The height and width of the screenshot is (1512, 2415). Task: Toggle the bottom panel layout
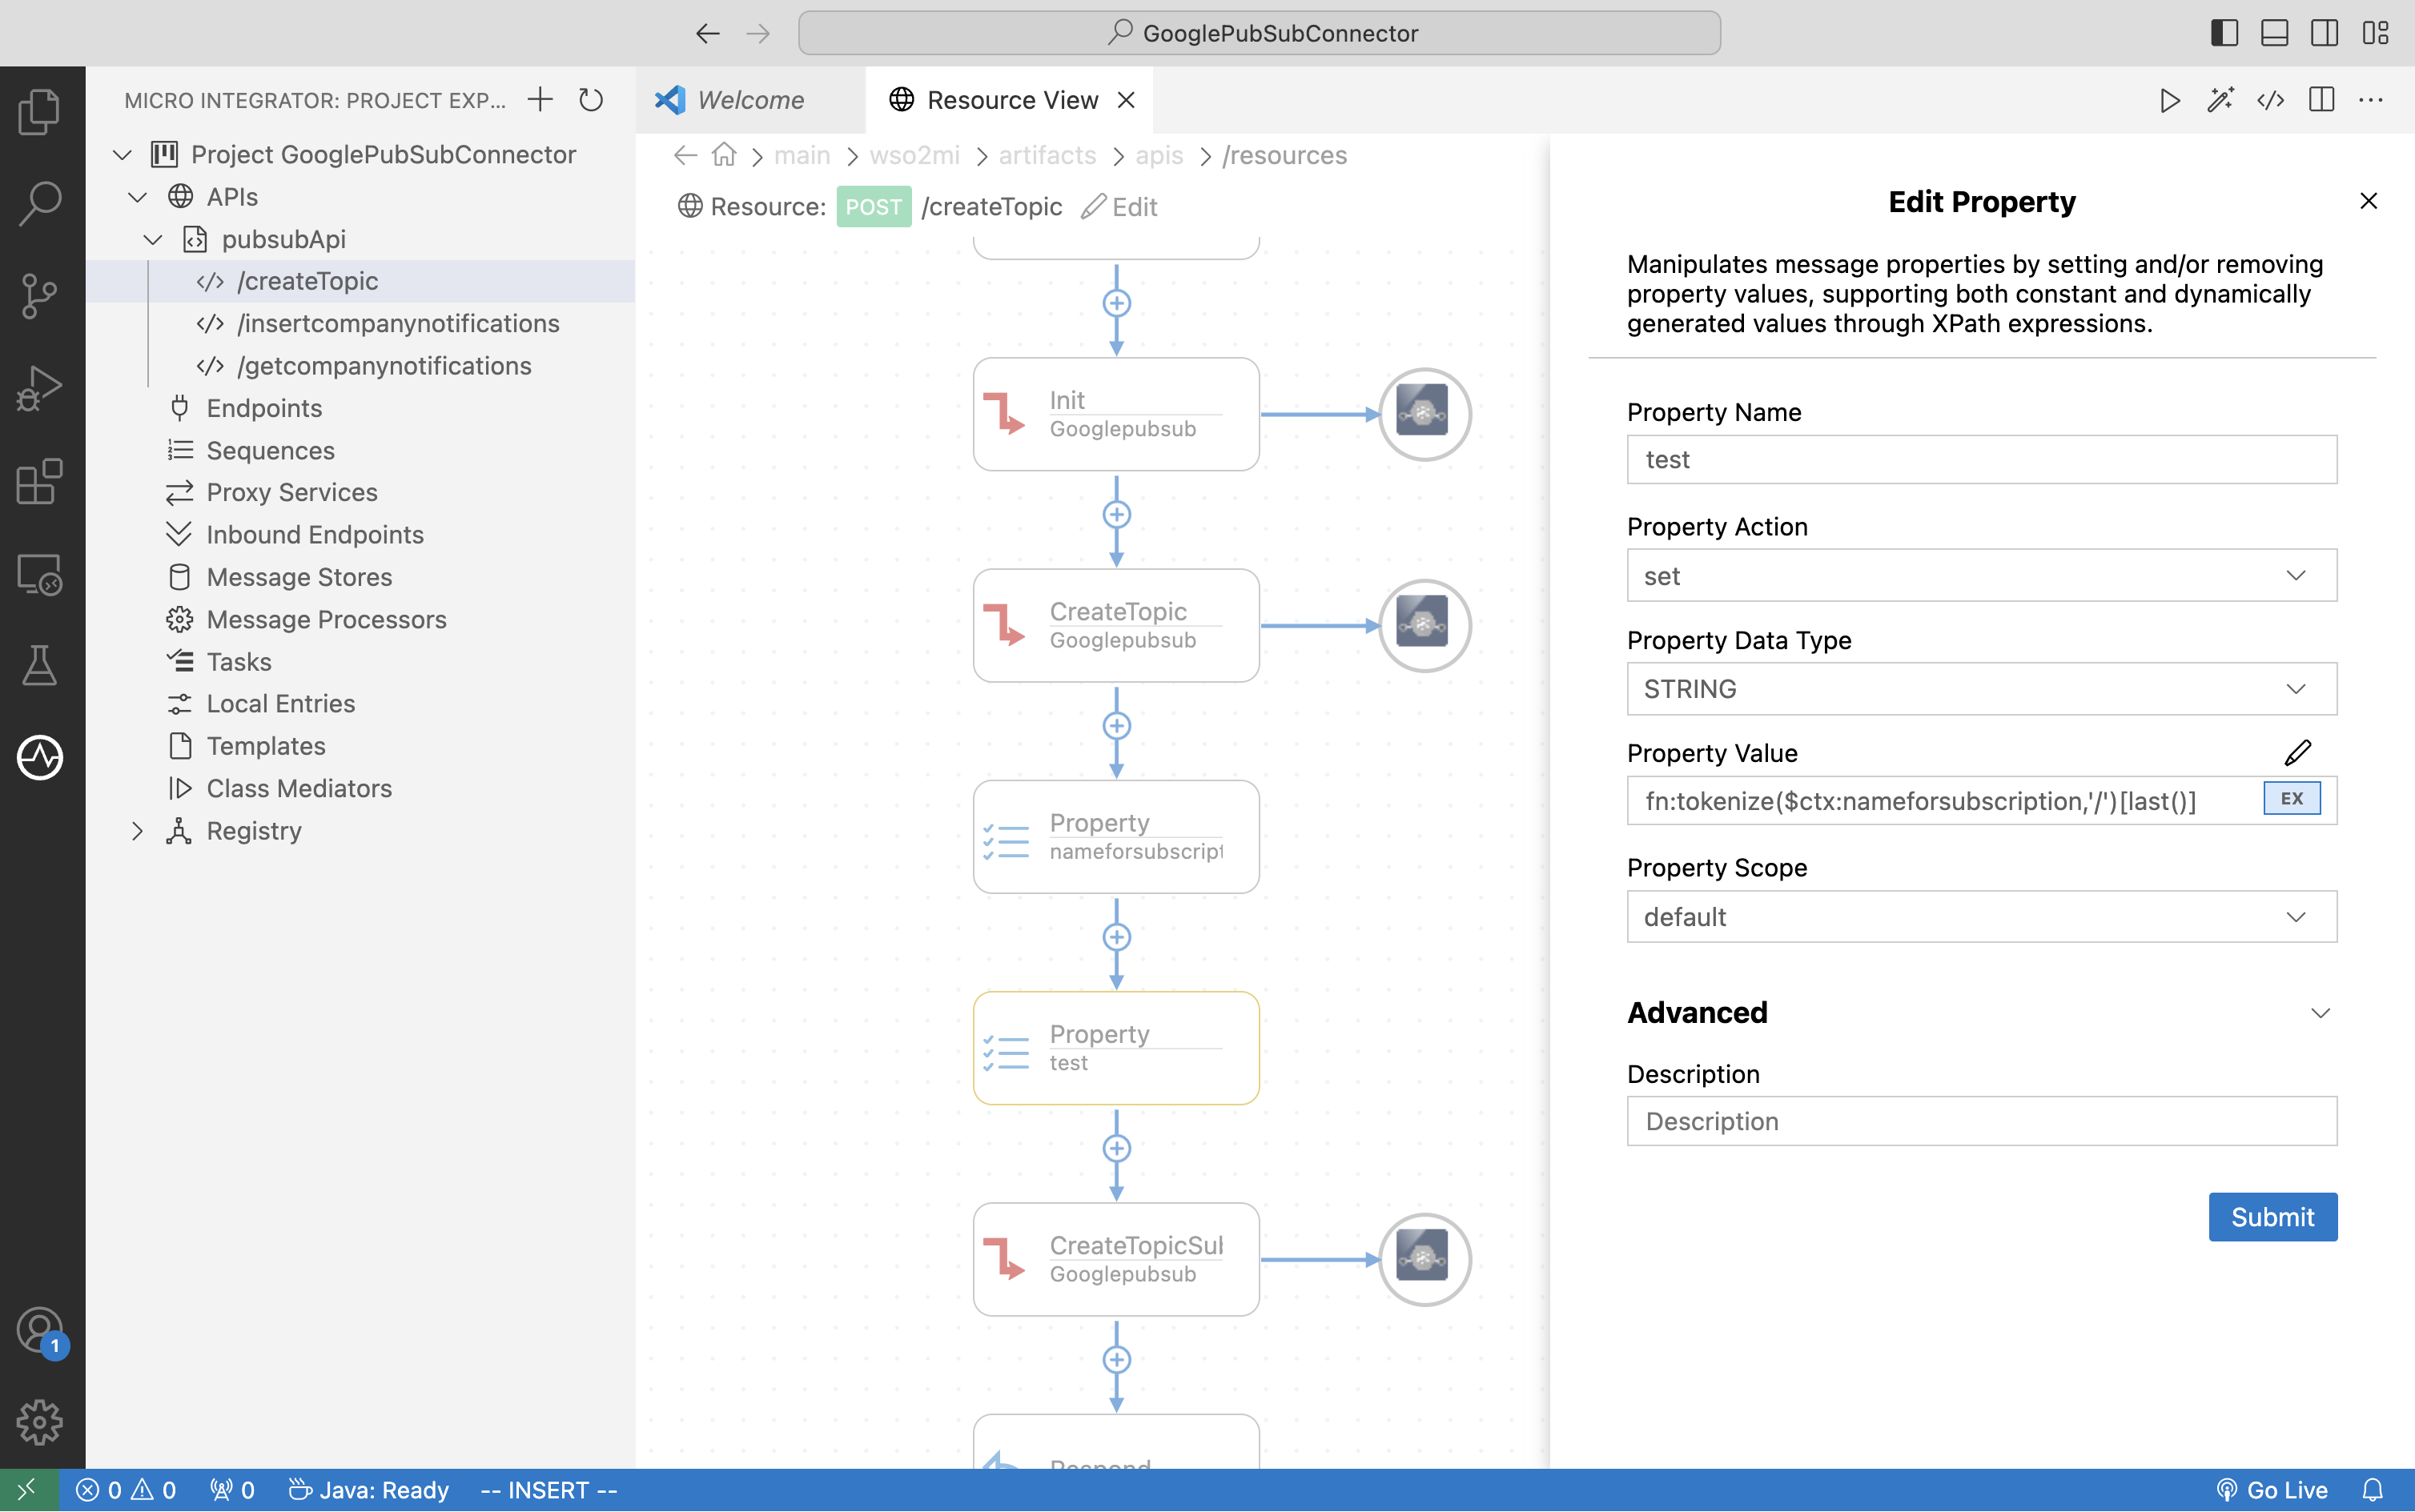(x=2274, y=33)
